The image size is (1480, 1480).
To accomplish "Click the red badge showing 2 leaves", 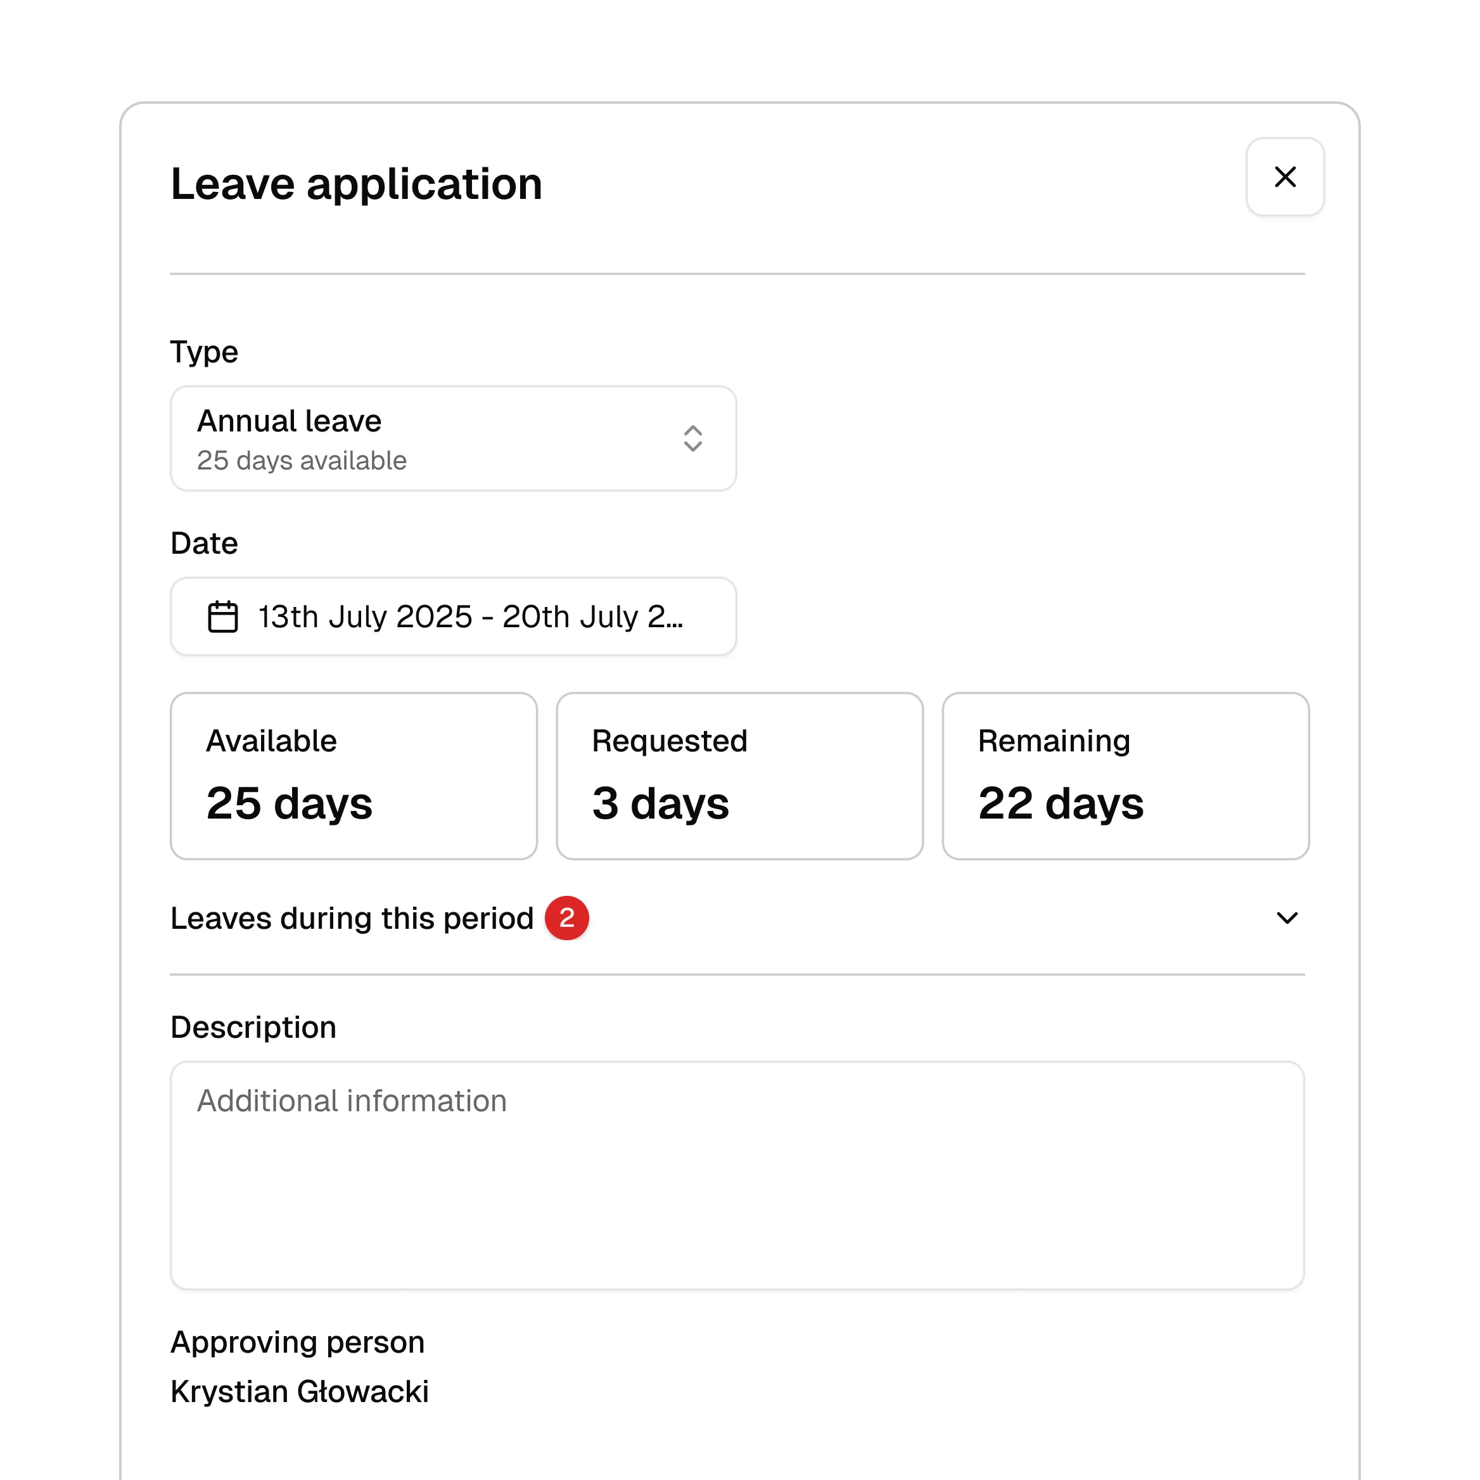I will [567, 918].
